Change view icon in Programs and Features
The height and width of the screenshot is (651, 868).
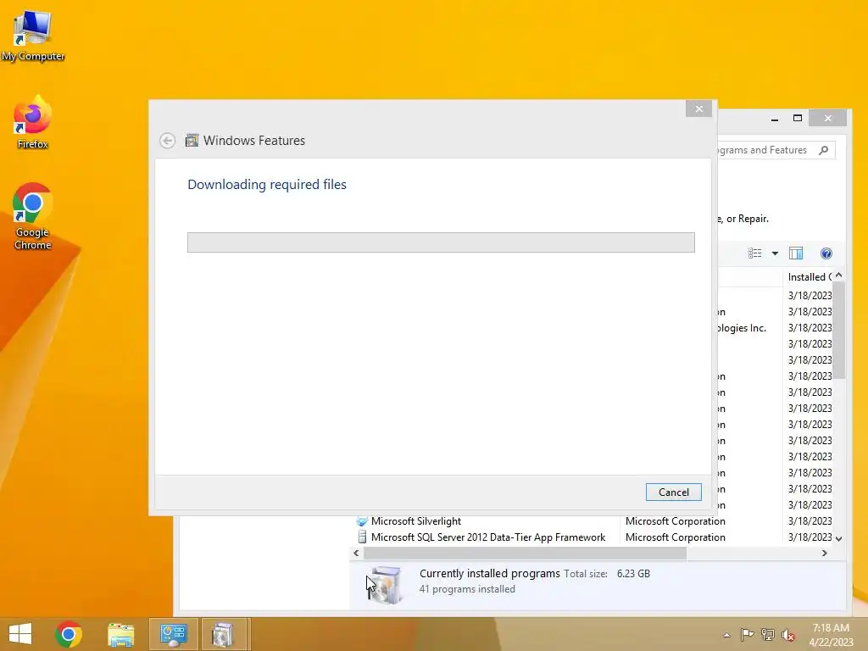coord(754,253)
